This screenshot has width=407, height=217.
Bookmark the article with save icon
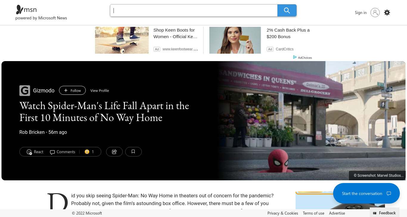click(x=133, y=152)
